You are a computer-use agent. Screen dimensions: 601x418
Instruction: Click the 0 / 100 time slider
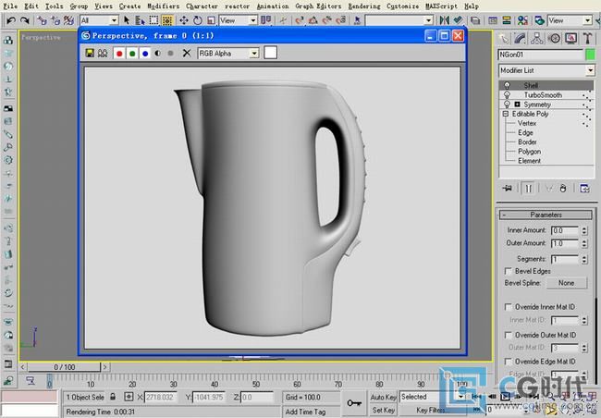pos(64,367)
